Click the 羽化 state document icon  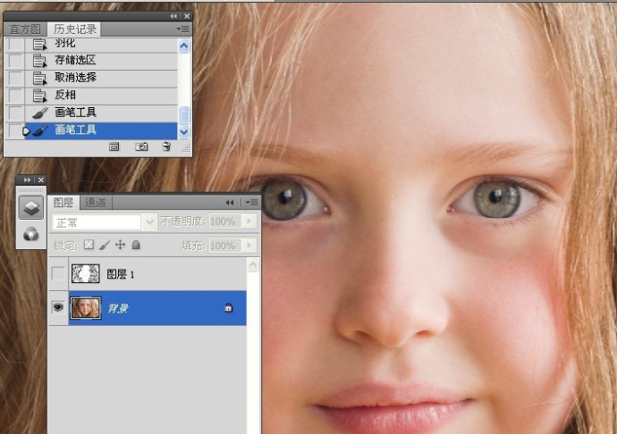[x=39, y=45]
